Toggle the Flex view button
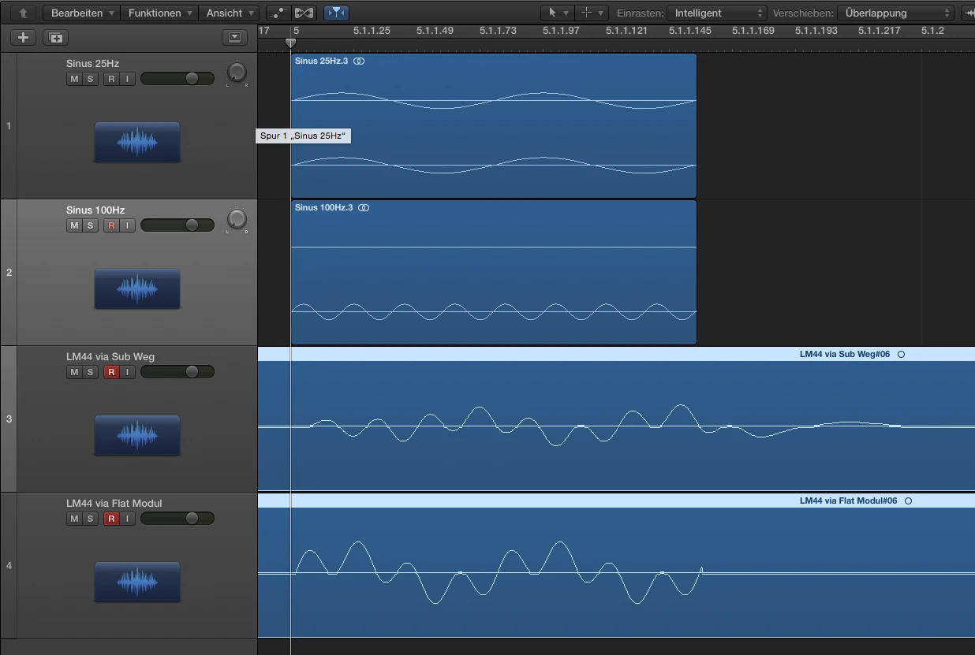 [303, 13]
